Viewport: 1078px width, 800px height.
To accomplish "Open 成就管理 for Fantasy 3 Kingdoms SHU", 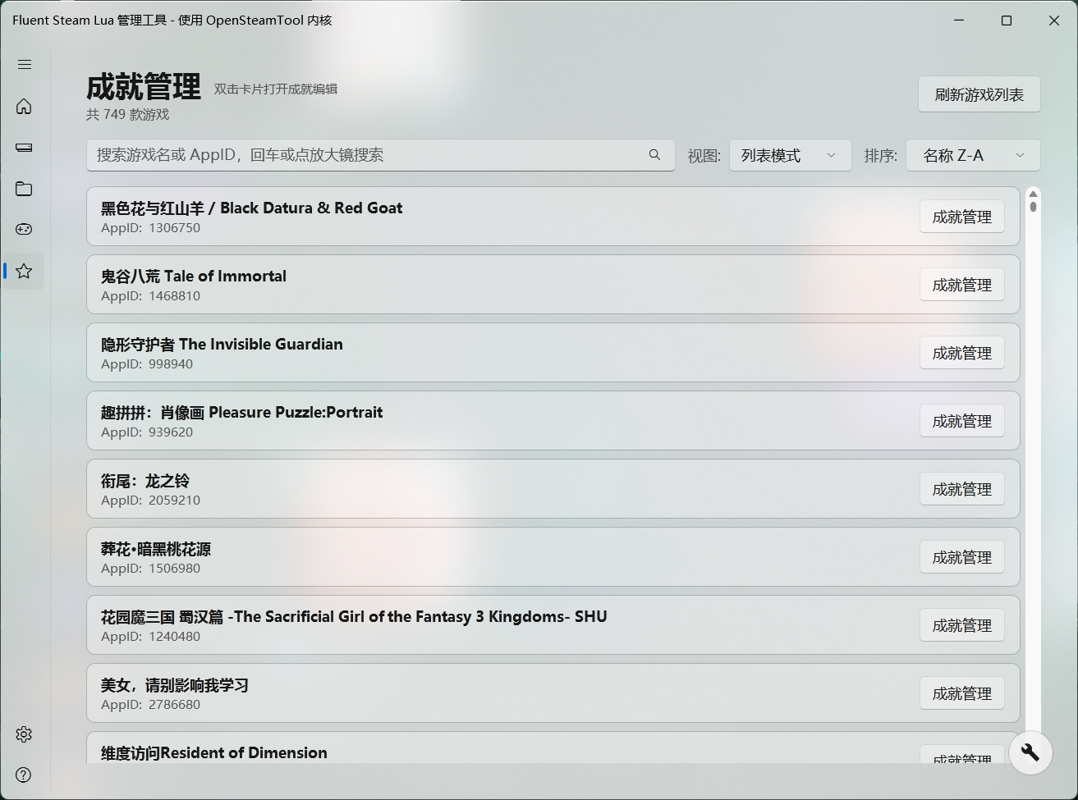I will (961, 625).
